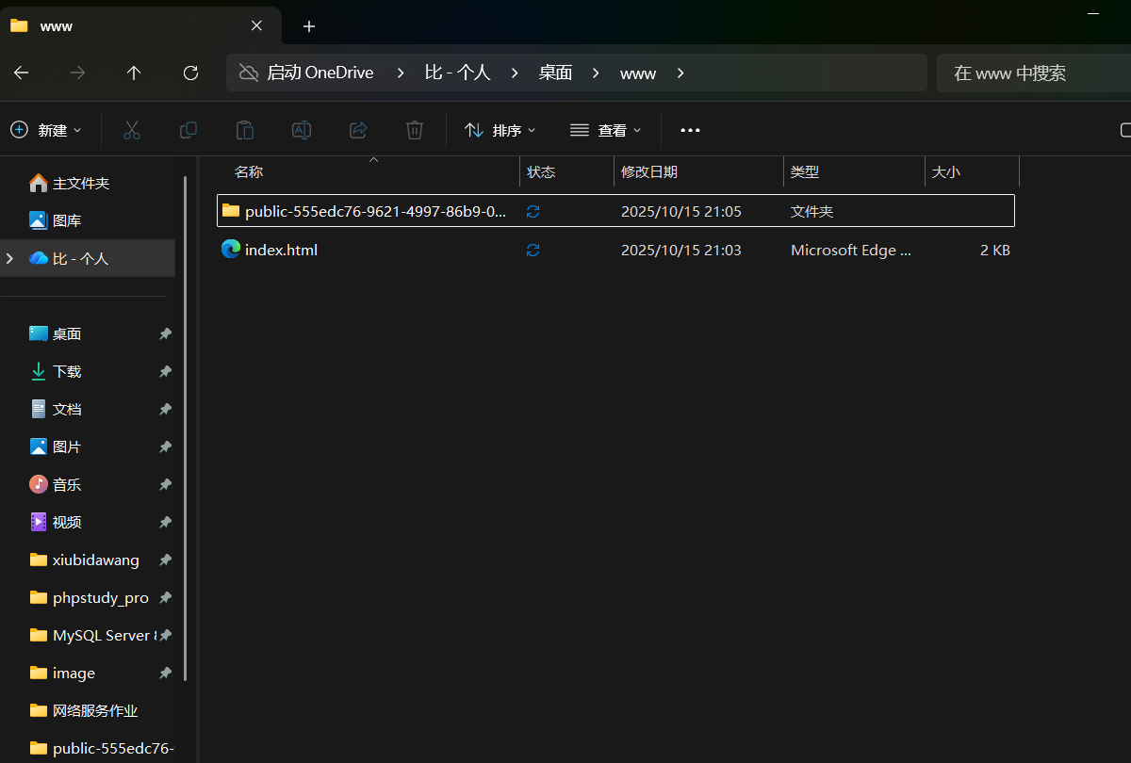Open the 排序 sort dropdown

(500, 130)
